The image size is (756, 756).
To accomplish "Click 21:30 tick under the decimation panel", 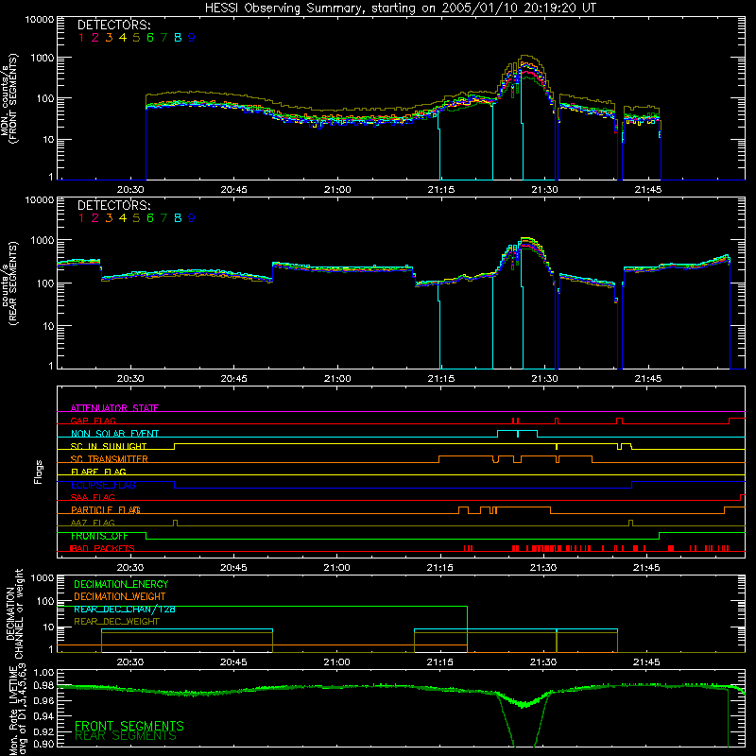I will [x=543, y=662].
